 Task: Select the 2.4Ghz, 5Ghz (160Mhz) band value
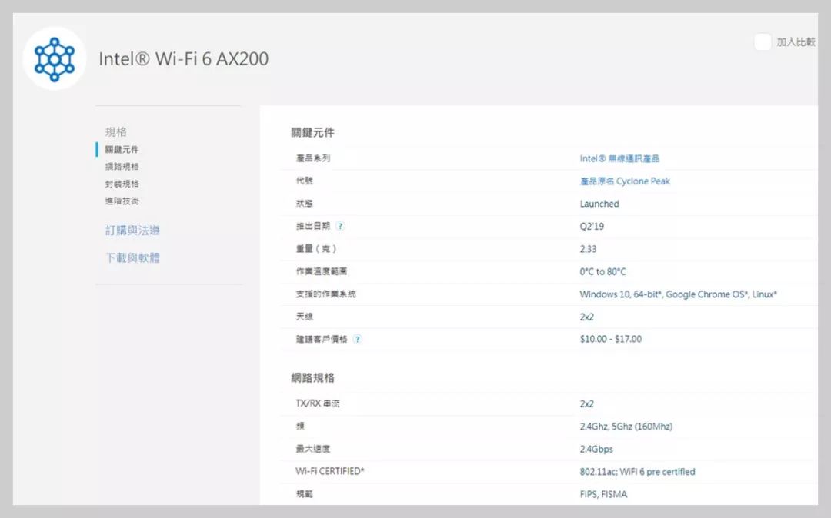[626, 427]
